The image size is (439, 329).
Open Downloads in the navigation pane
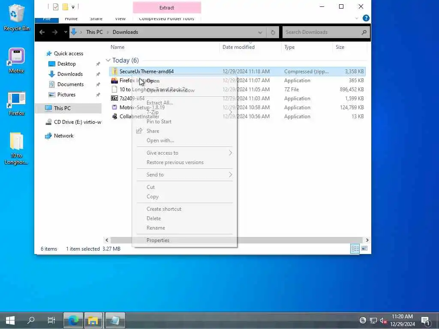tap(70, 74)
